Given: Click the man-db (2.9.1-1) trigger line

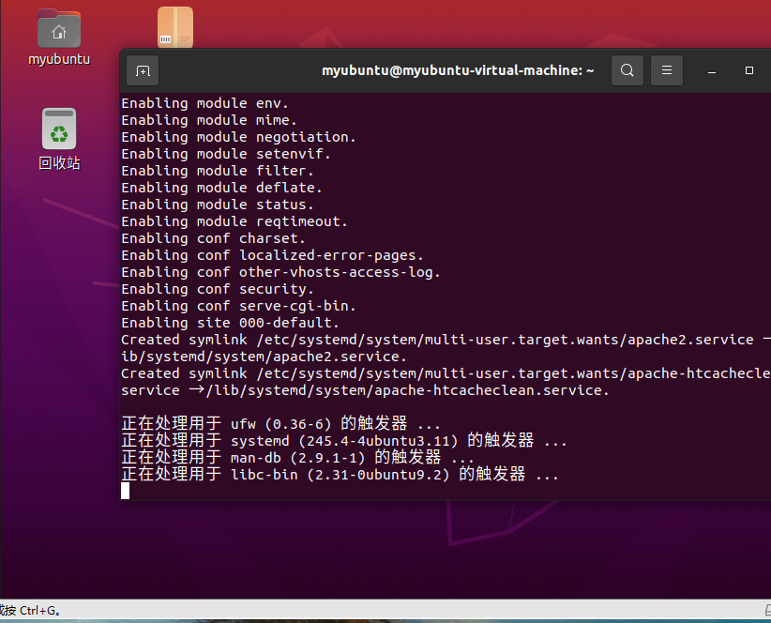Looking at the screenshot, I should click(297, 457).
